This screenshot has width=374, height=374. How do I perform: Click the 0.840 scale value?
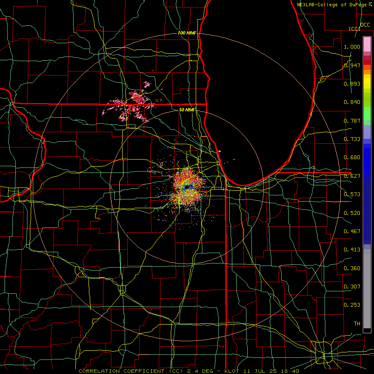click(352, 102)
